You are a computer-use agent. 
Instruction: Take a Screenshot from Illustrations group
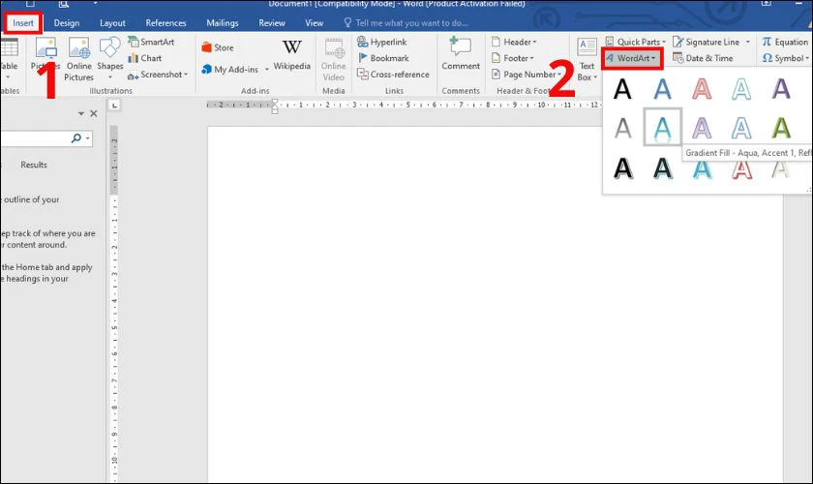[x=157, y=75]
